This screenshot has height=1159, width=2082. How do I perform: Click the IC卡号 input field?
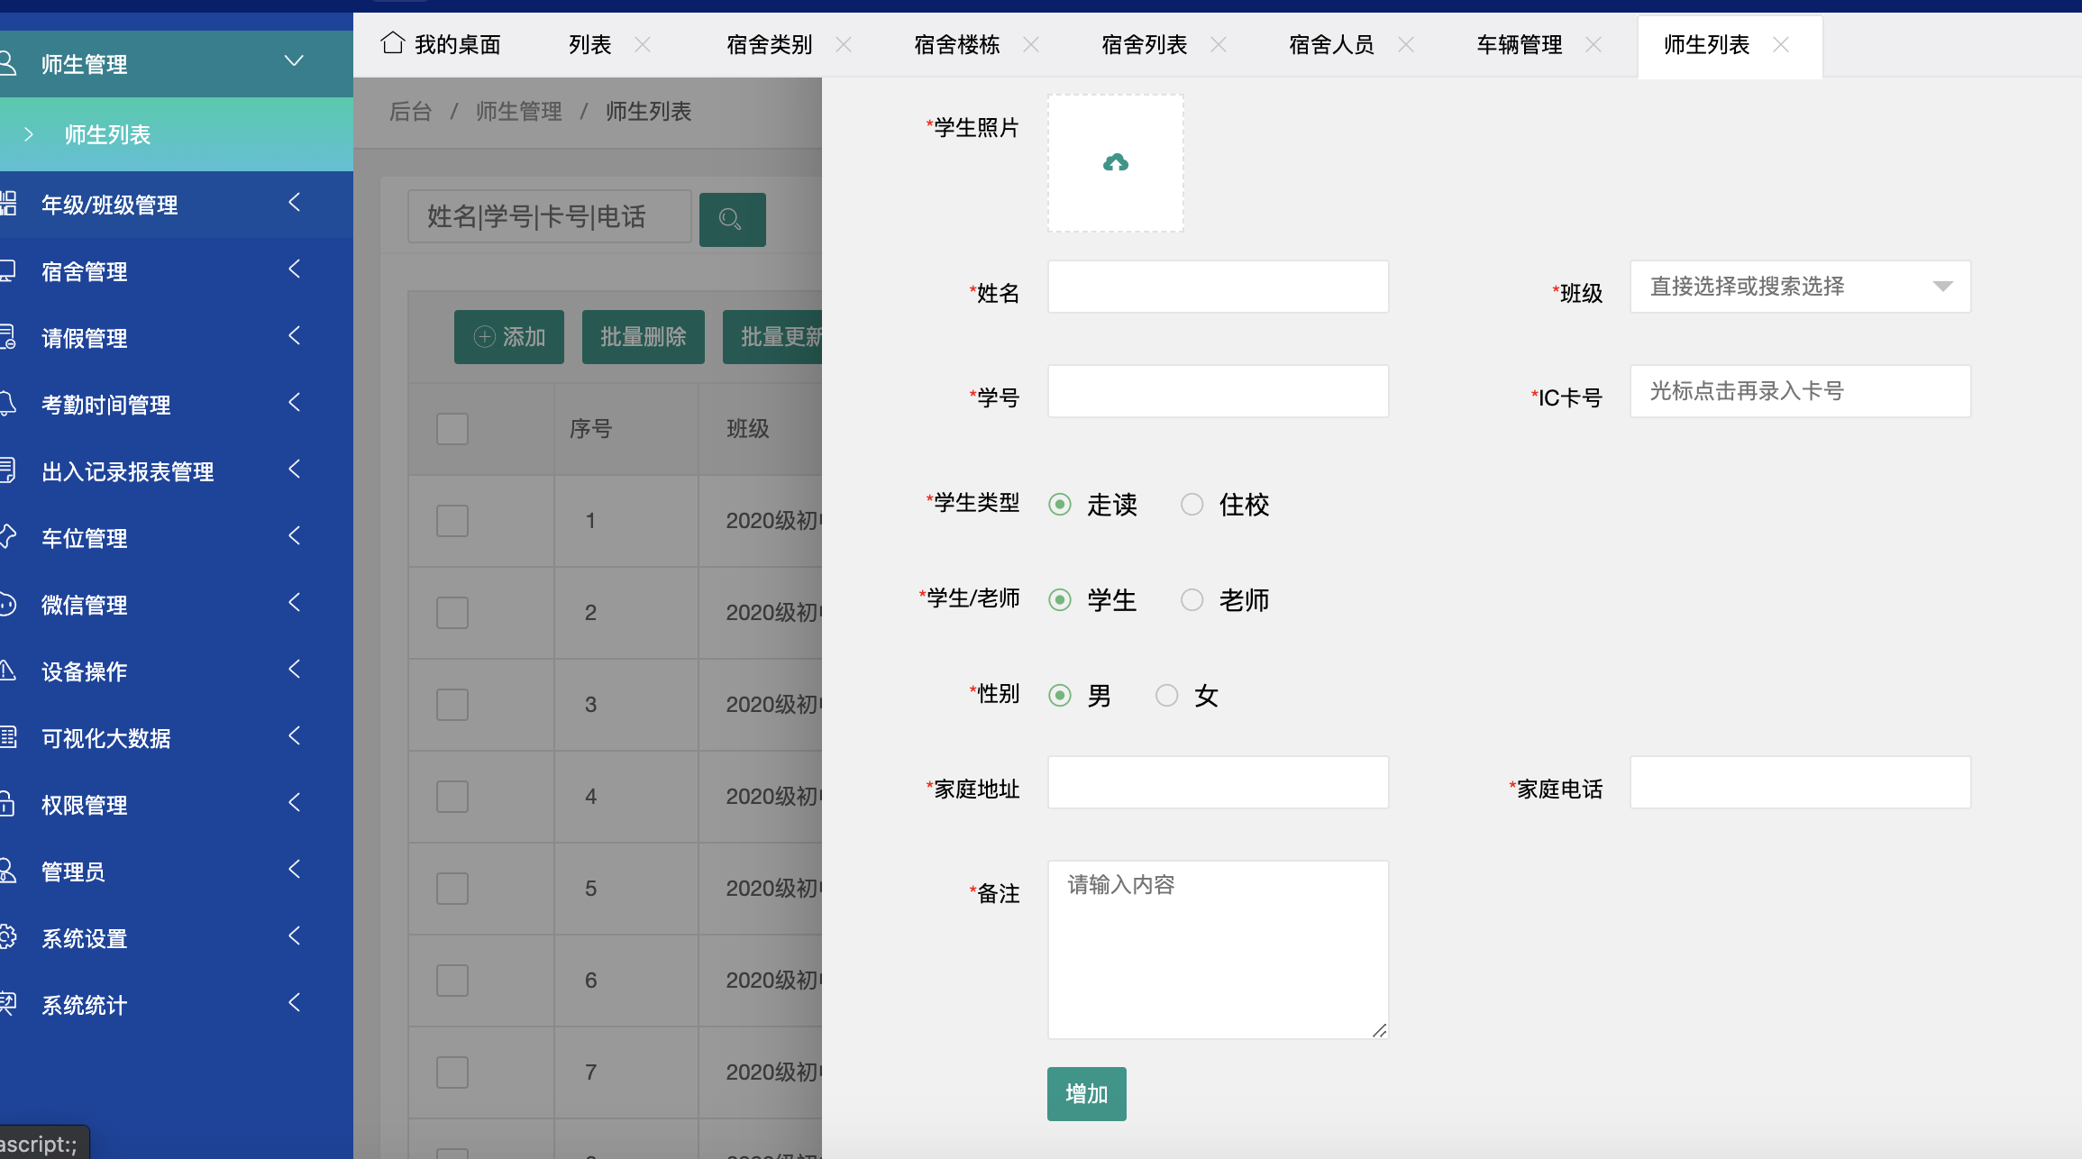point(1800,391)
